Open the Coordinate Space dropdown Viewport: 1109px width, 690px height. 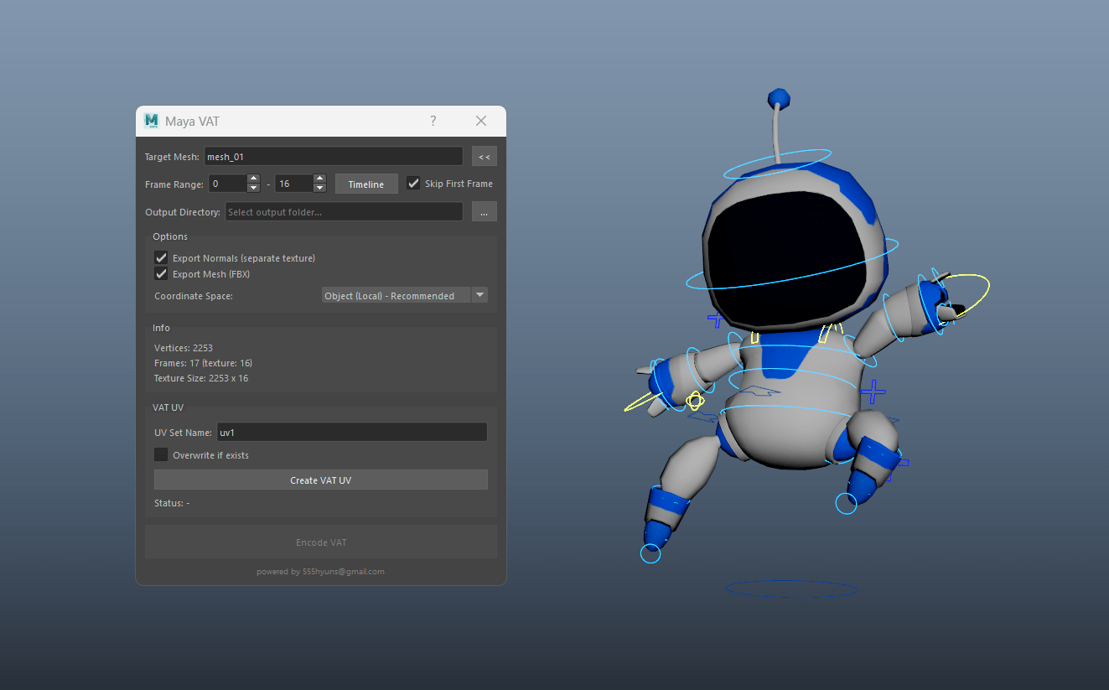pyautogui.click(x=405, y=295)
